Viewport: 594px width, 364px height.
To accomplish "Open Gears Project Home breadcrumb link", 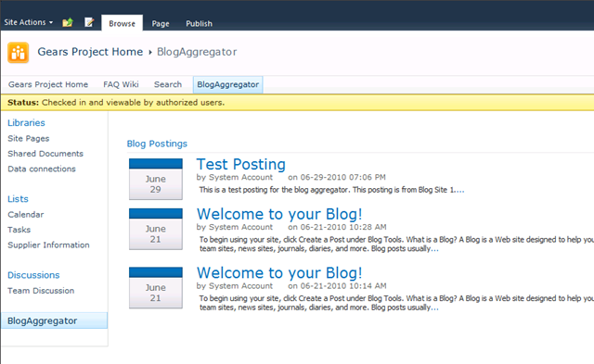I will pos(90,52).
